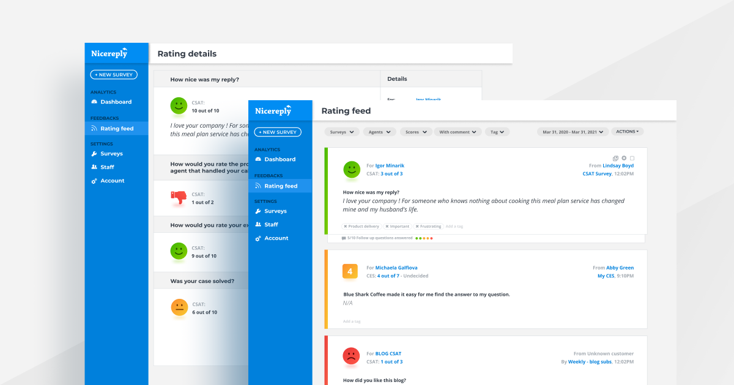Click the red sad face on BLOG CSAT rating
734x385 pixels.
[351, 356]
